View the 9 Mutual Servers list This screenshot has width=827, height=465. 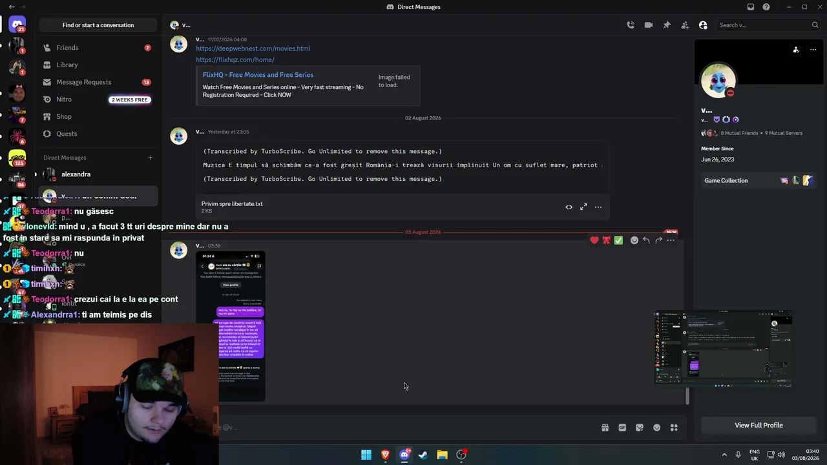point(784,133)
